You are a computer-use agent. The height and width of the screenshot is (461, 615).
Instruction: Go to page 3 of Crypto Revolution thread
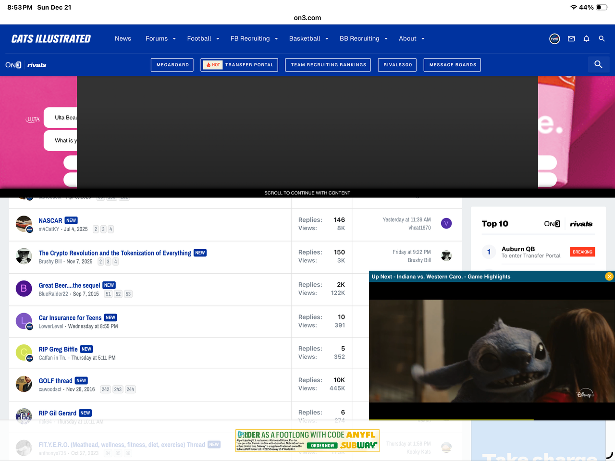click(108, 262)
